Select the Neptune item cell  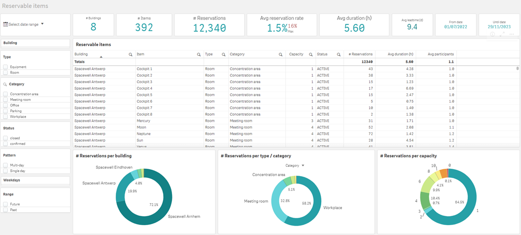pyautogui.click(x=170, y=134)
